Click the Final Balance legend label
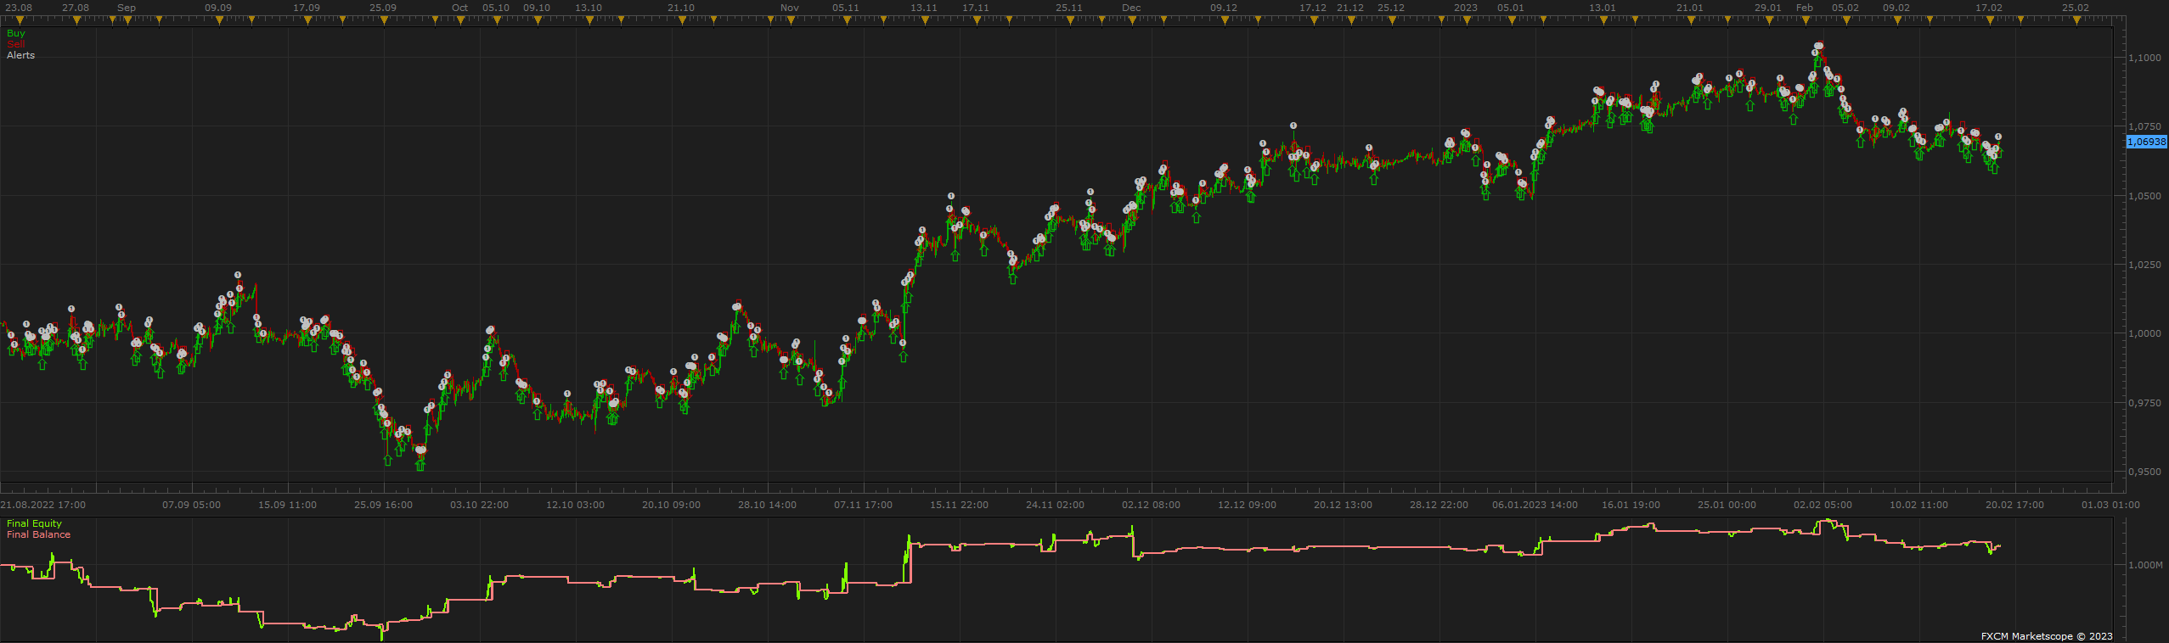 [x=39, y=534]
